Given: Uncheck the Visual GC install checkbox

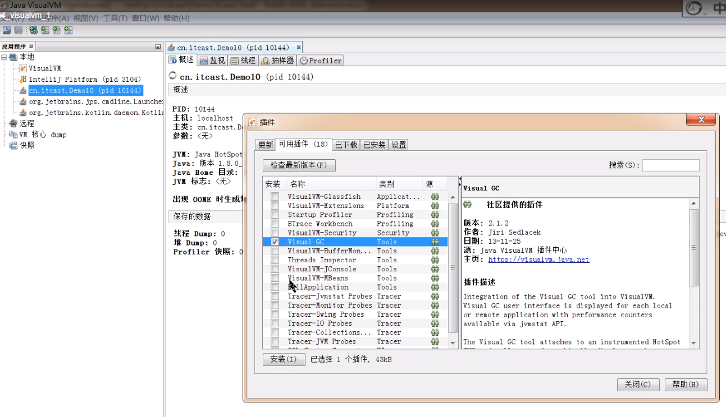Looking at the screenshot, I should [275, 242].
